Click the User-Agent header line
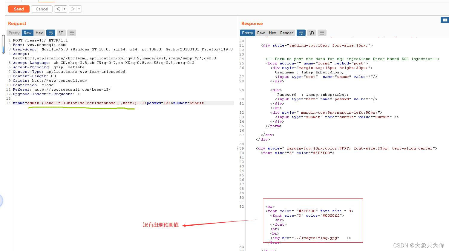Image resolution: width=449 pixels, height=251 pixels. pos(123,49)
